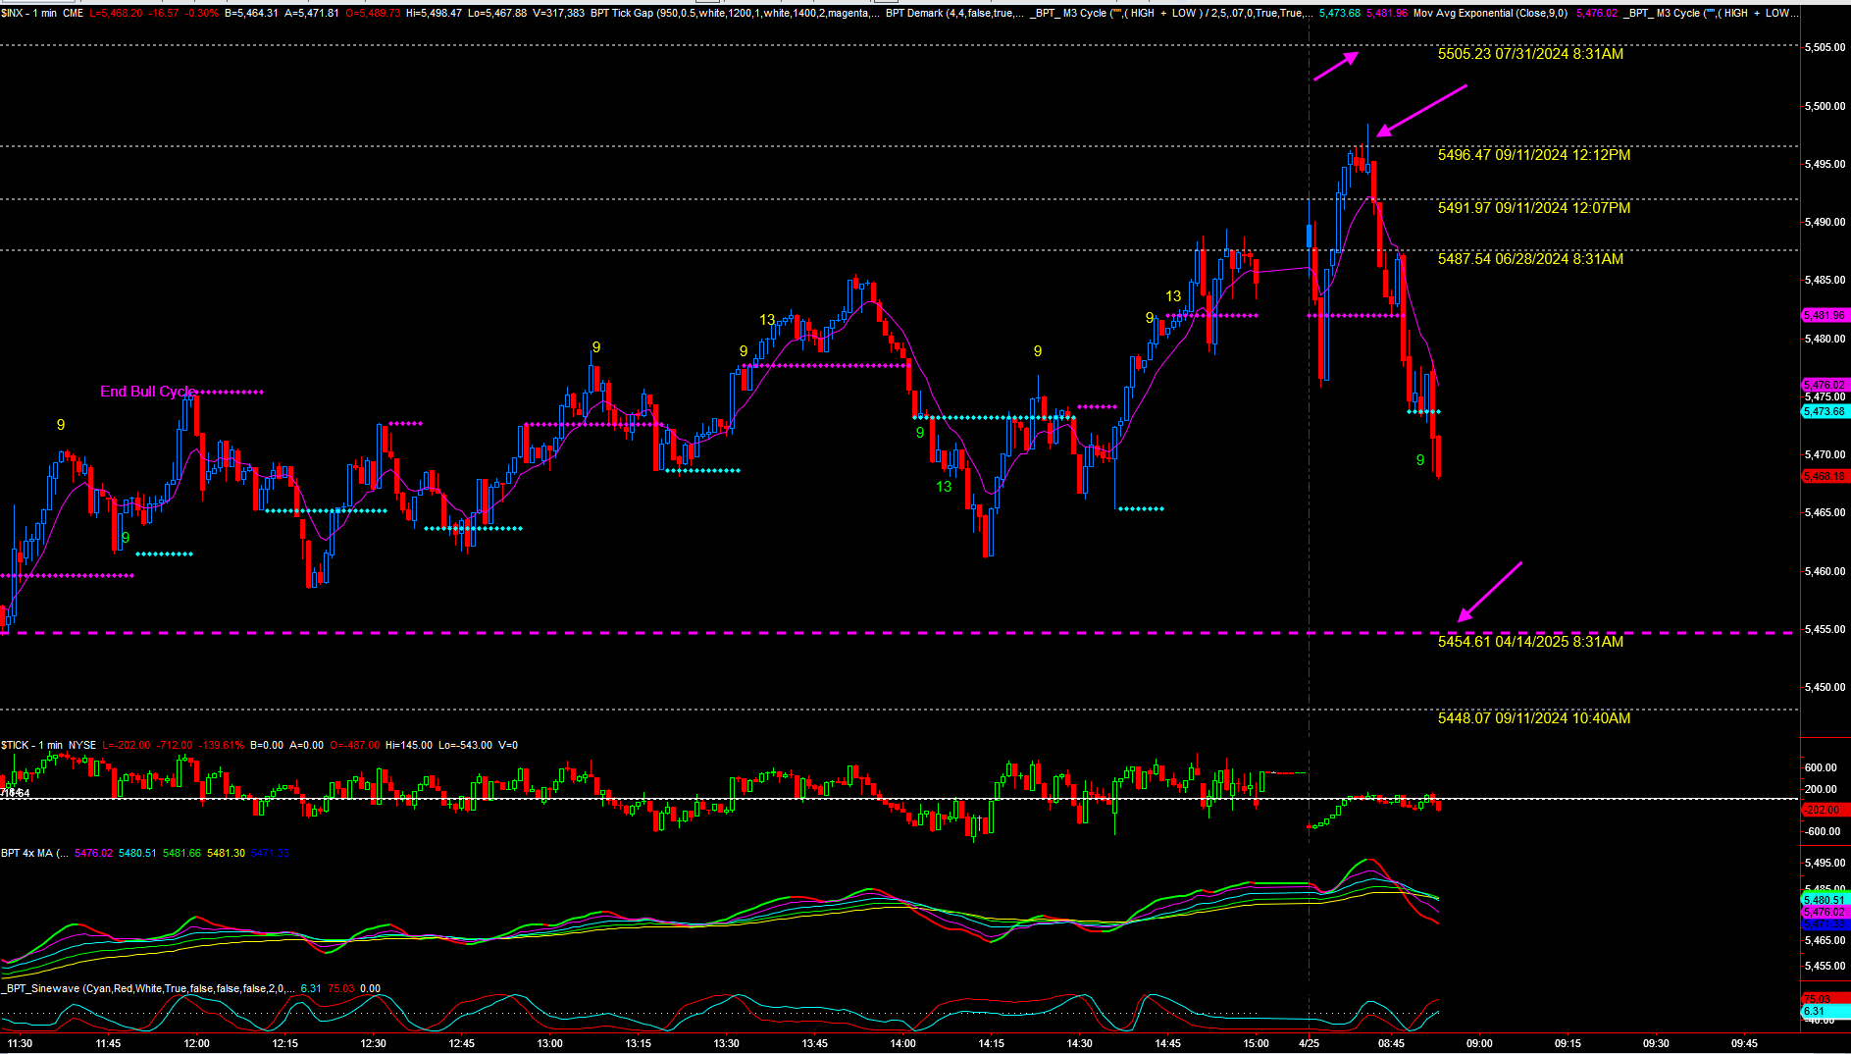The height and width of the screenshot is (1054, 1851).
Task: Click the 5496.47 09/11/2024 12:12PM label
Action: click(1533, 155)
